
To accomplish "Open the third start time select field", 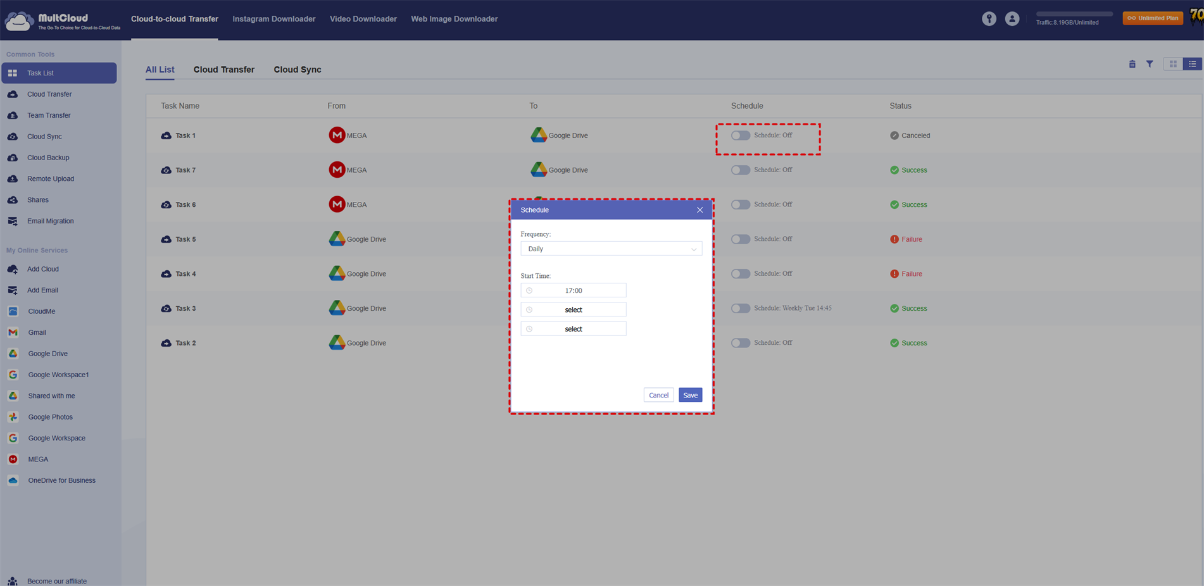I will coord(574,329).
